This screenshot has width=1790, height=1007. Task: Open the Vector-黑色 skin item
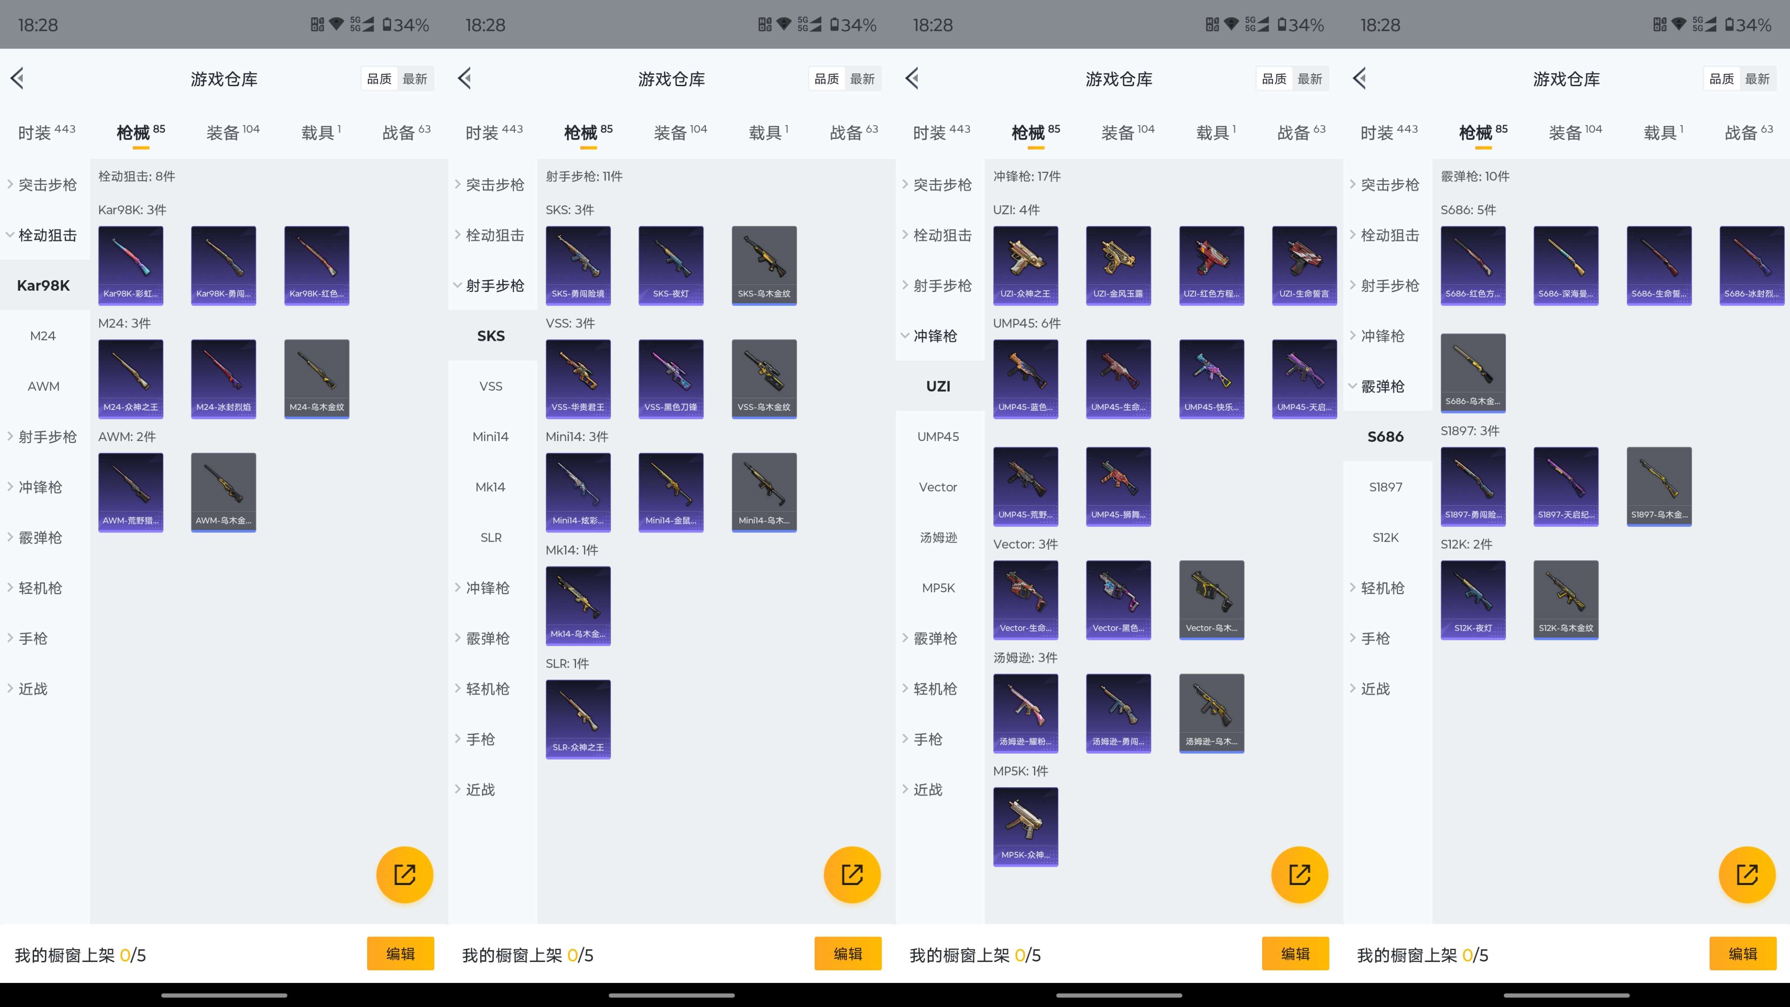(x=1119, y=600)
